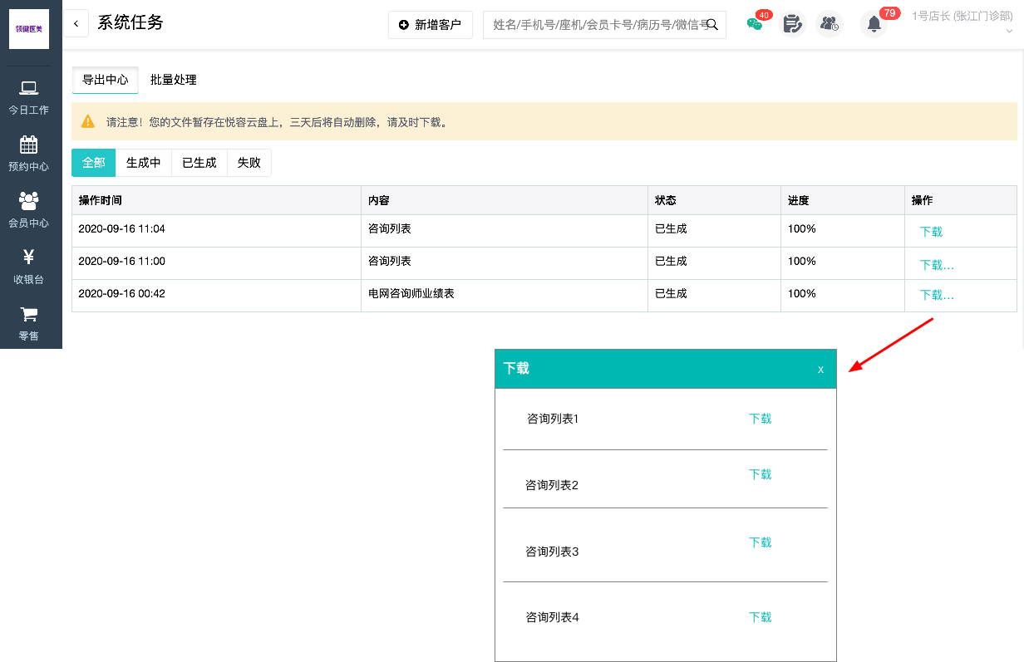
Task: Open WeChat messages icon with 40 badge
Action: tap(755, 24)
